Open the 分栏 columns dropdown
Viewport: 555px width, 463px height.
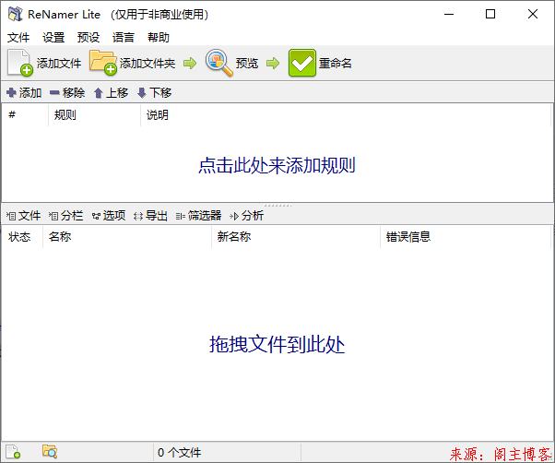(x=65, y=216)
